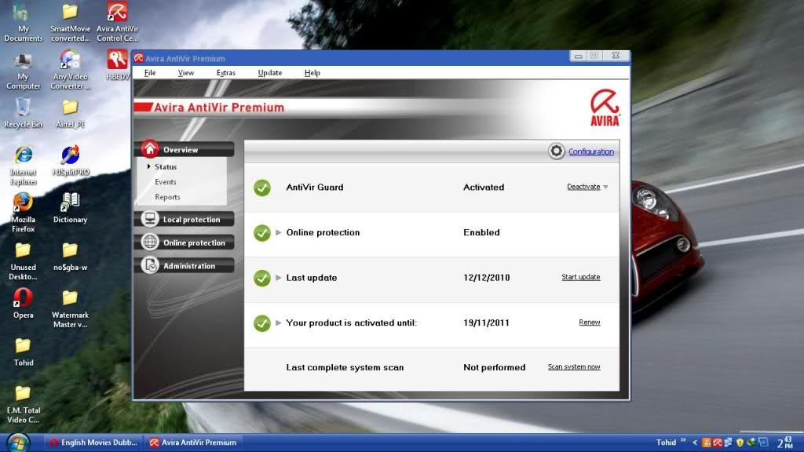The width and height of the screenshot is (804, 452).
Task: Click the 12/12/2010 last update date
Action: (x=486, y=277)
